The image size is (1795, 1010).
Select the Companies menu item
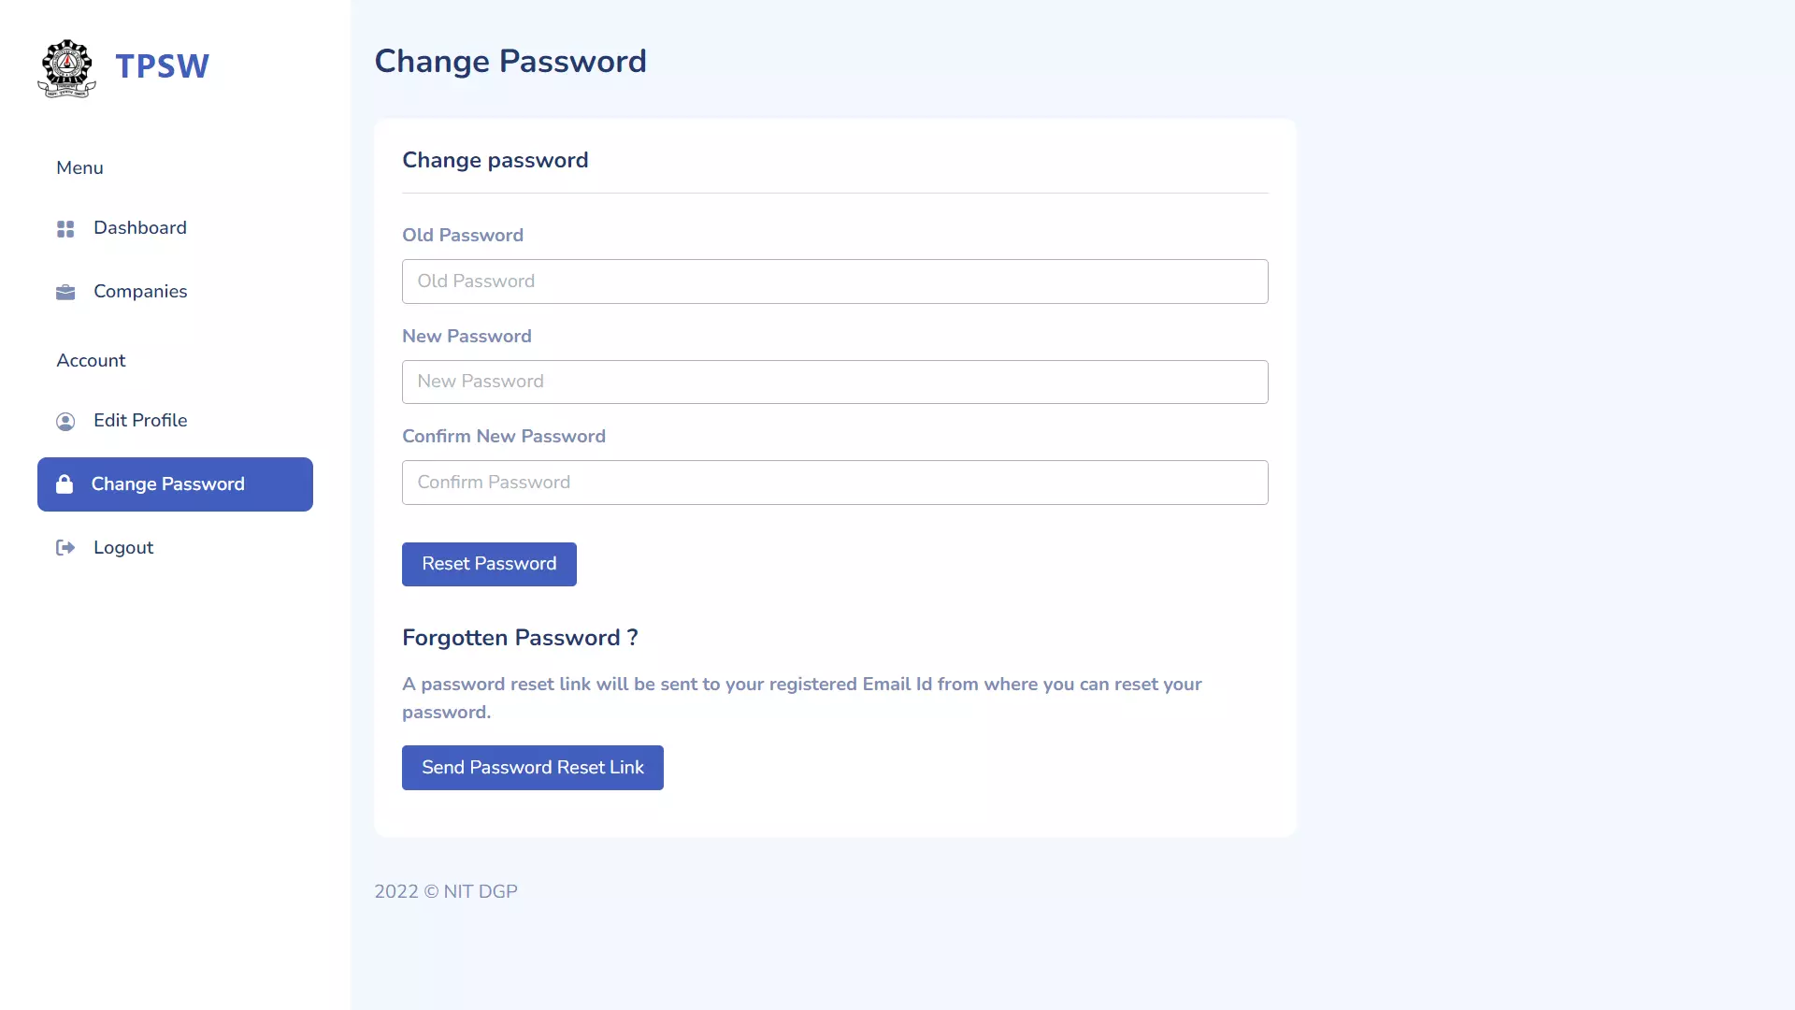139,291
